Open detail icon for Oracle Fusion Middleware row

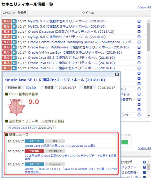click(x=139, y=47)
